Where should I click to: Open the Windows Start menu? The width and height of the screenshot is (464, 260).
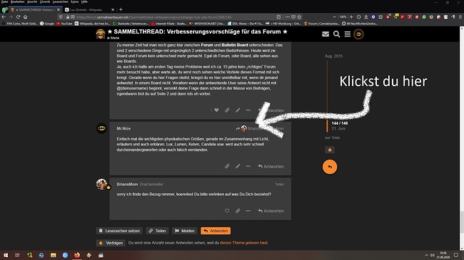click(5, 255)
